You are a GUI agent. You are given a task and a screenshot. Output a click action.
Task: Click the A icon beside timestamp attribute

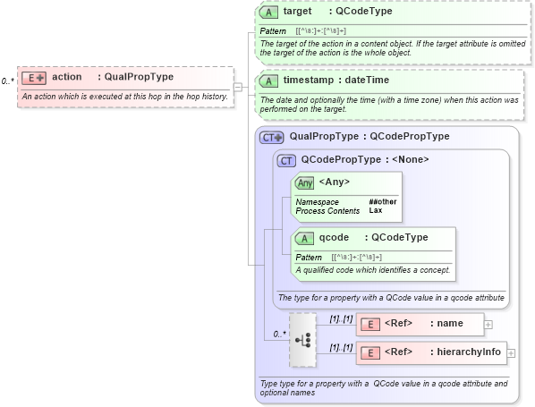(x=268, y=81)
